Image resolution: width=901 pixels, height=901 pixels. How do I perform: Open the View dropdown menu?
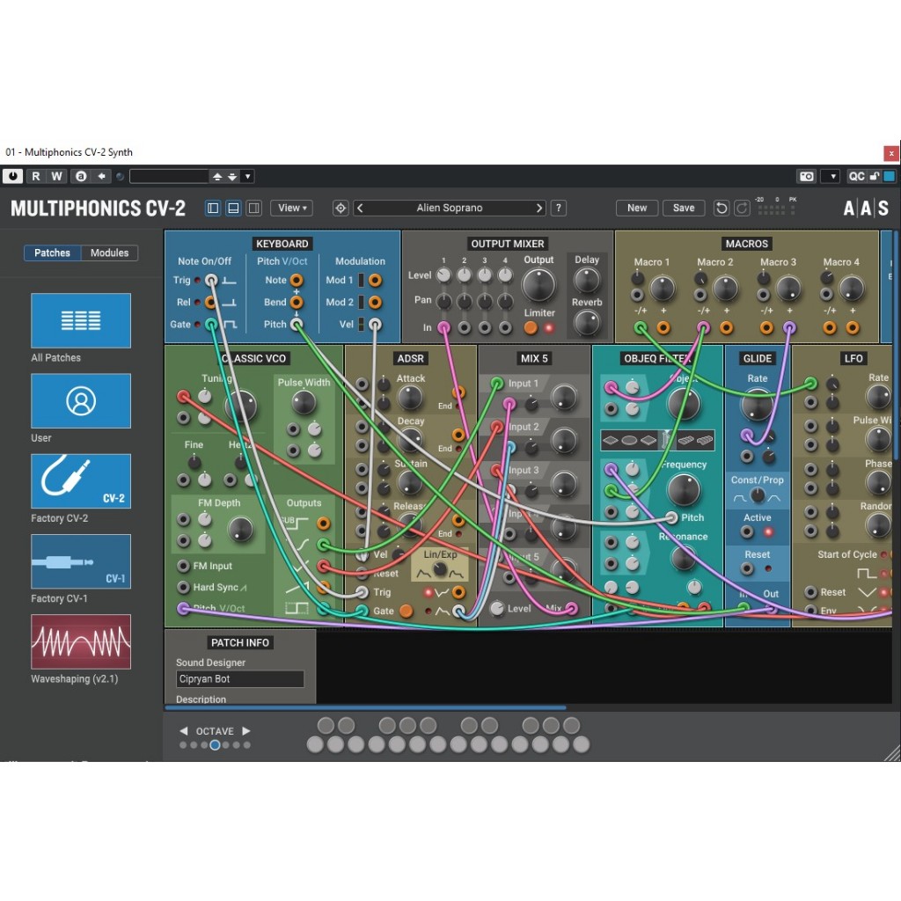[292, 208]
